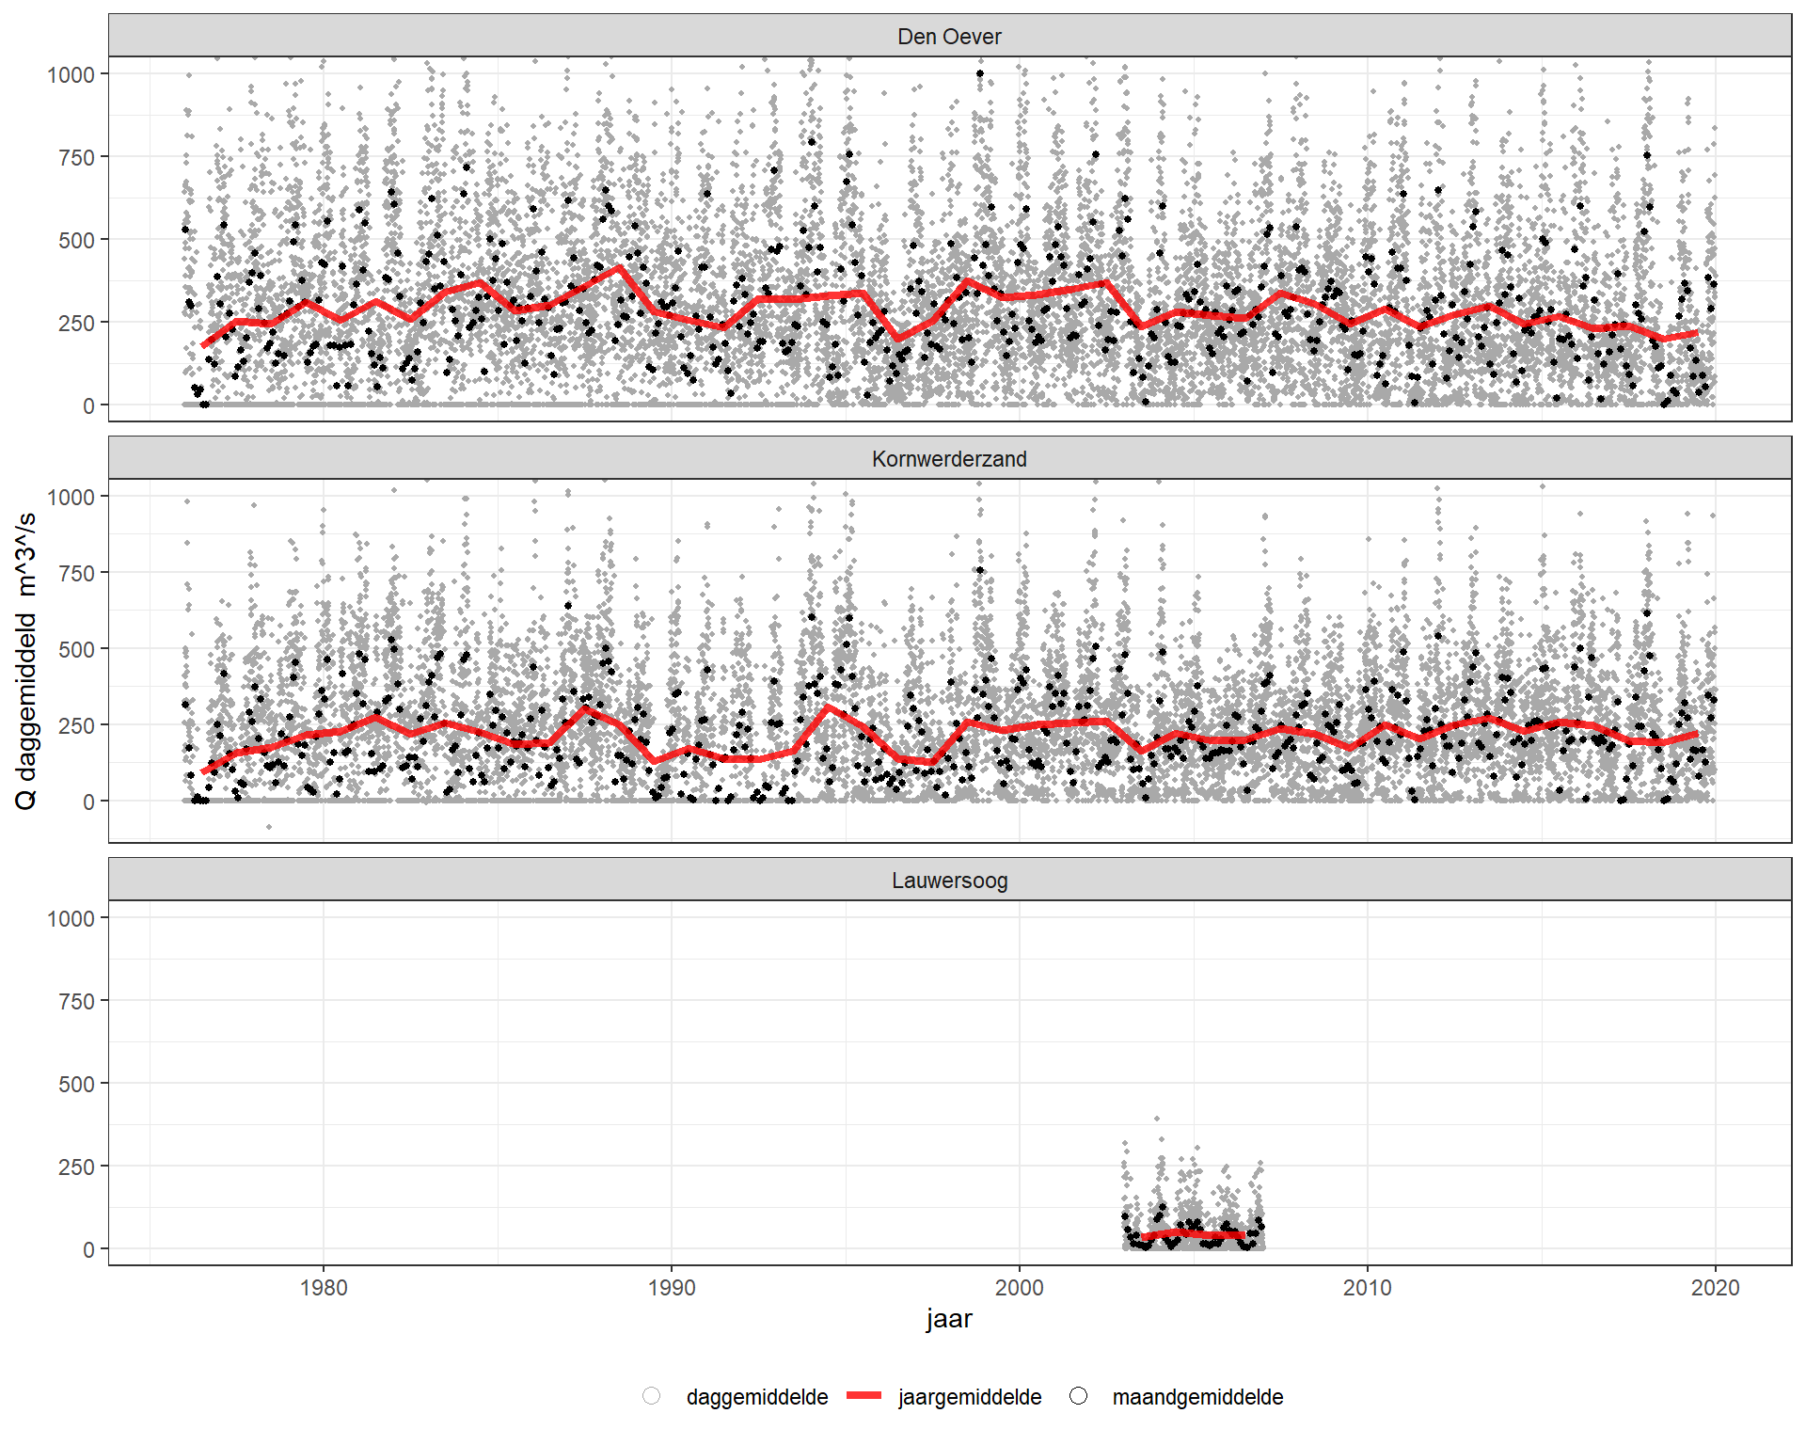Click the 750 tick in Lauwersoog panel
The width and height of the screenshot is (1806, 1445).
click(77, 1001)
